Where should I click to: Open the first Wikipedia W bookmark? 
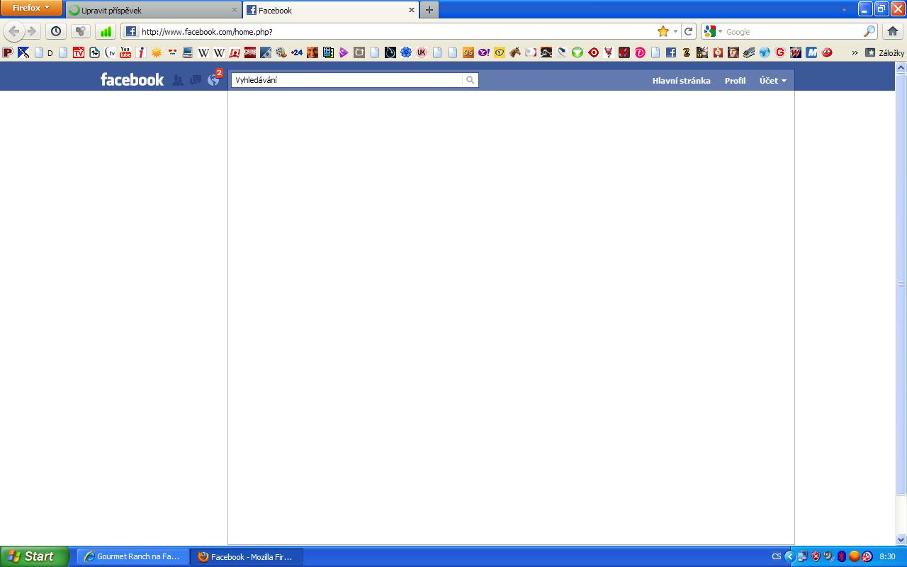click(203, 52)
